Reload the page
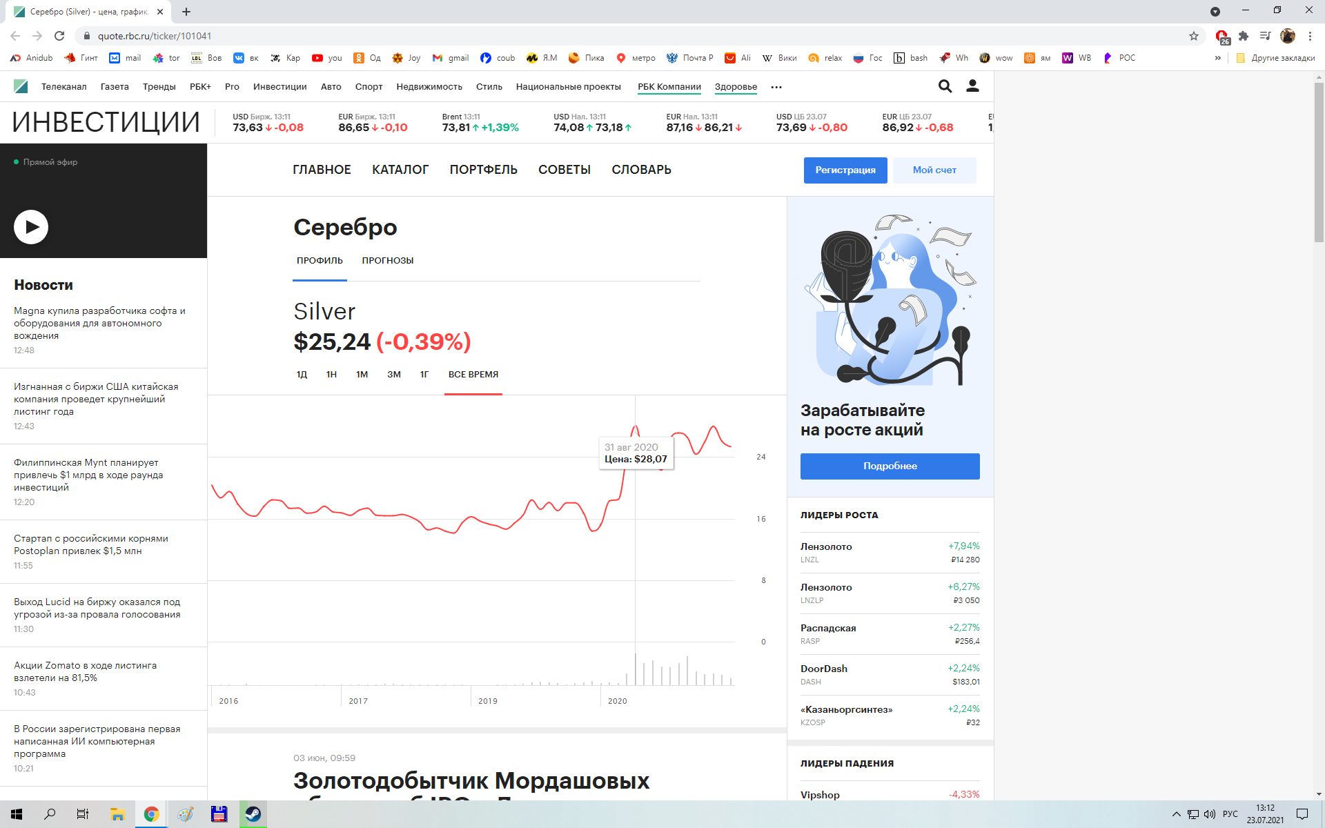The image size is (1325, 828). tap(59, 36)
